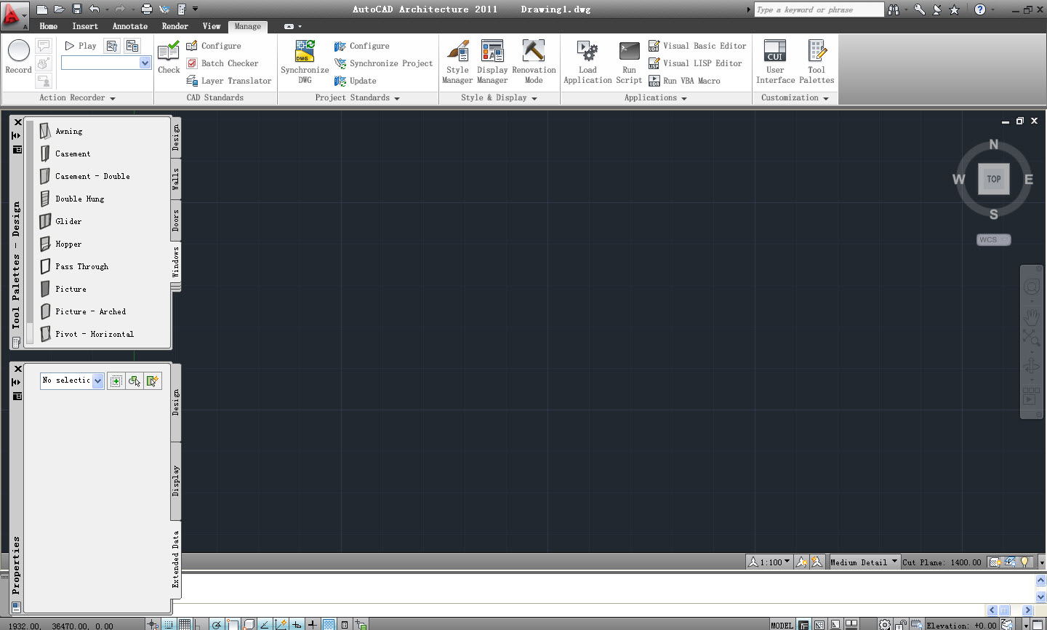Click Synchronize Project button
Viewport: 1047px width, 630px height.
point(384,63)
